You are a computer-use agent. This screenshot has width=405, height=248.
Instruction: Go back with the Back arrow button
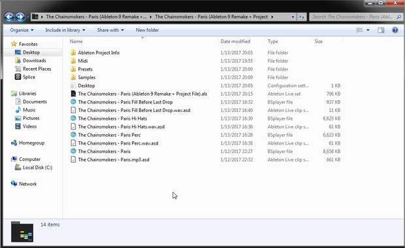(9, 17)
